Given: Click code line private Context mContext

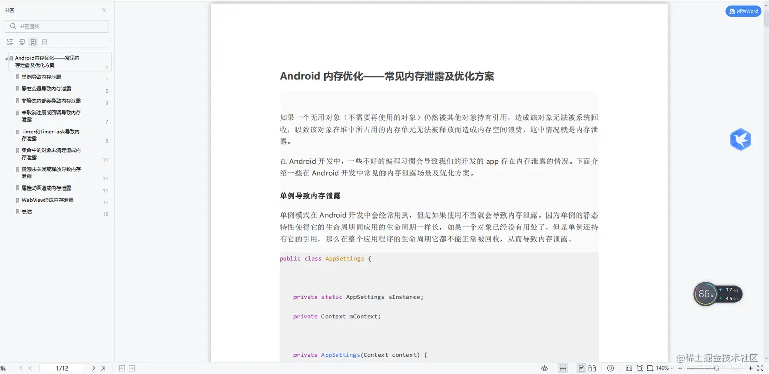Looking at the screenshot, I should coord(337,316).
